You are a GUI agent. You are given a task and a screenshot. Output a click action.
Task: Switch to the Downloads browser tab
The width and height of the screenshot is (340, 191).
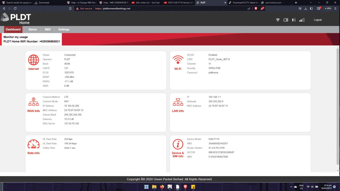pos(49,3)
